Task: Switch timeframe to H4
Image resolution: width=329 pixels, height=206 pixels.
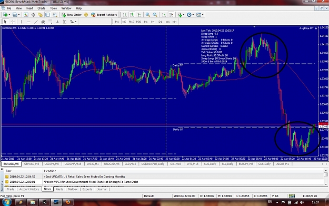Action: [153, 22]
